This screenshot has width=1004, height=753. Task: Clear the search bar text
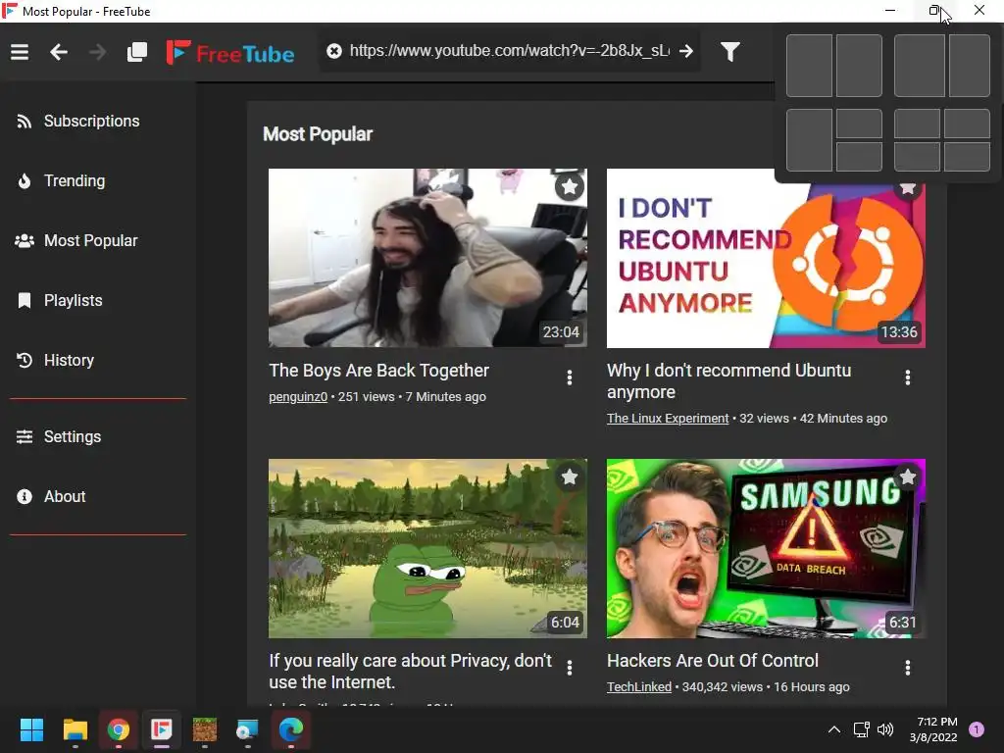(334, 51)
